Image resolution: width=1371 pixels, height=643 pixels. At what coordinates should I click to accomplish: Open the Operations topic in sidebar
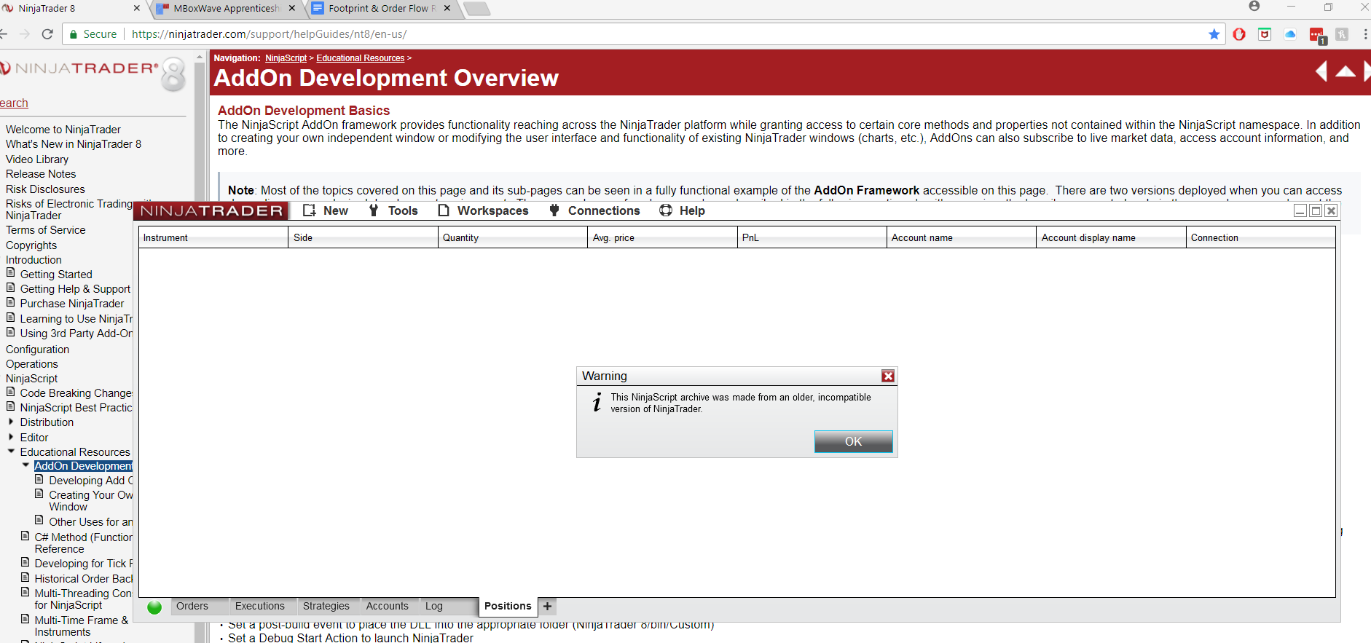(32, 364)
